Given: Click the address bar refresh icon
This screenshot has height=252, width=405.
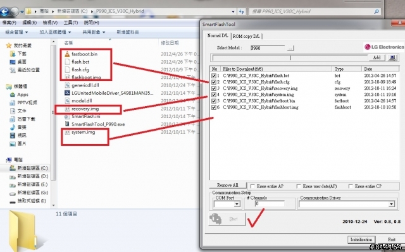Looking at the screenshot, I should click(242, 11).
